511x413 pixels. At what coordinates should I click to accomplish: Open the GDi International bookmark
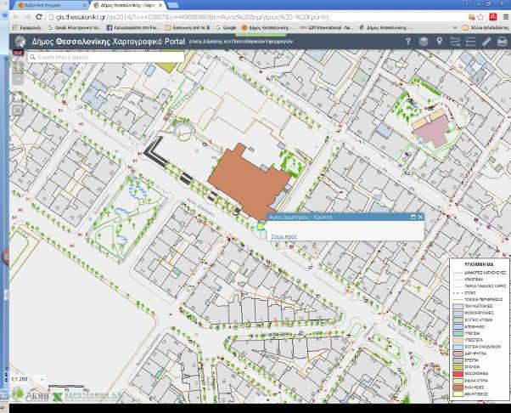pos(326,28)
